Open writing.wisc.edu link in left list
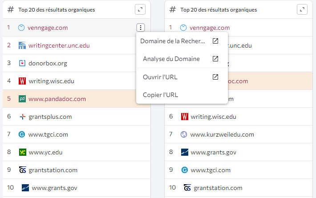 pos(51,81)
